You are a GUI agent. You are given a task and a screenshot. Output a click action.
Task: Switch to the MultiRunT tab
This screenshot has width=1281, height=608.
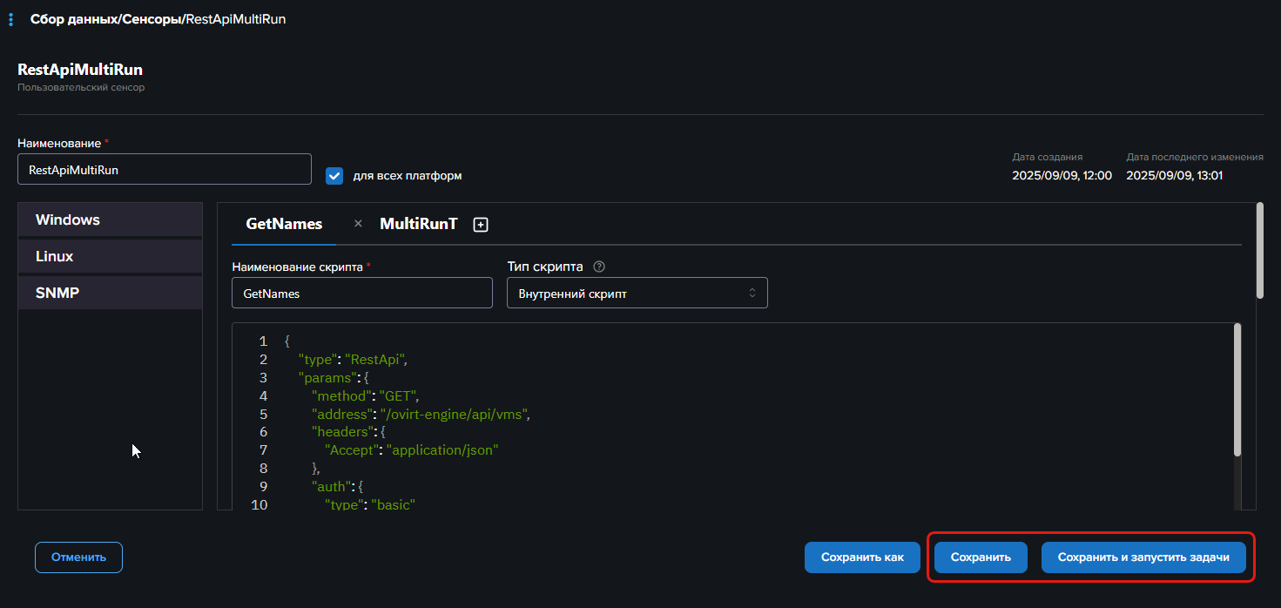point(418,224)
